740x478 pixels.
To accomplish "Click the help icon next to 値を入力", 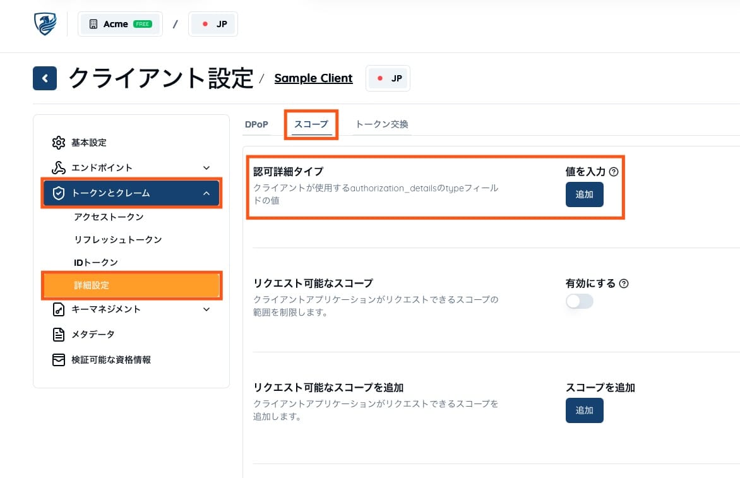I will click(614, 172).
